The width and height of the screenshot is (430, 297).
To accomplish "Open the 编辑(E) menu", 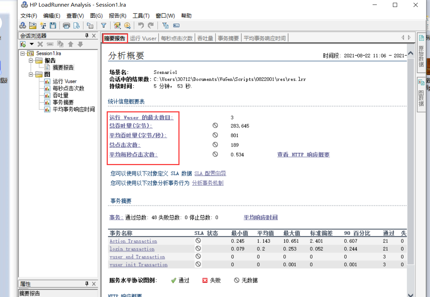I will point(52,16).
